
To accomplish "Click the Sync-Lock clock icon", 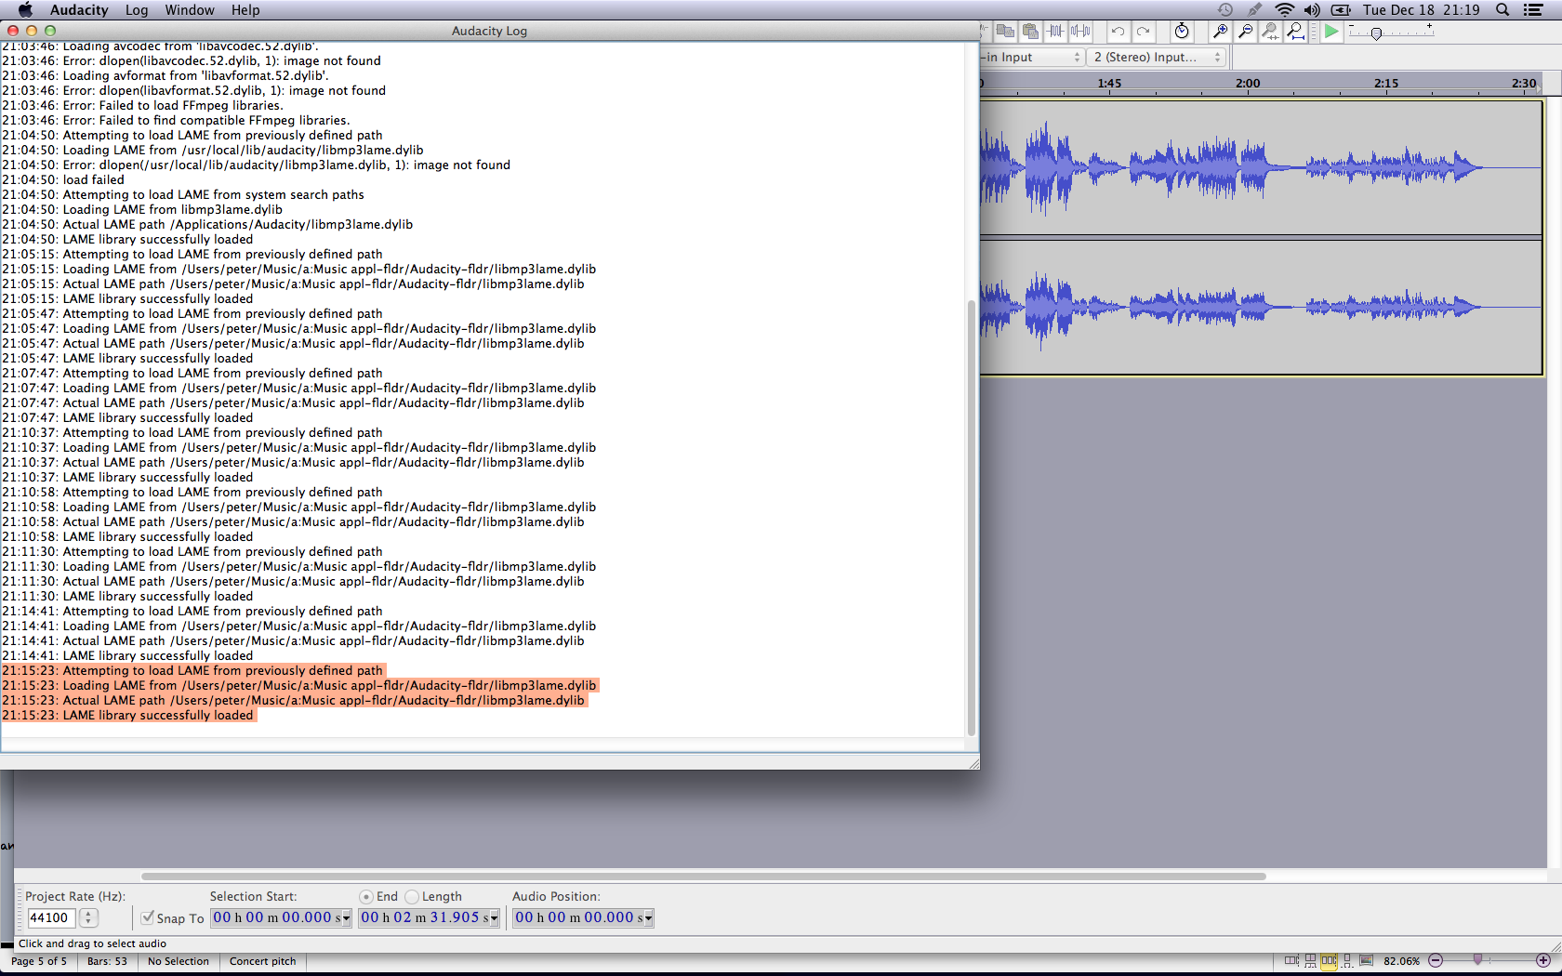I will pos(1182,32).
